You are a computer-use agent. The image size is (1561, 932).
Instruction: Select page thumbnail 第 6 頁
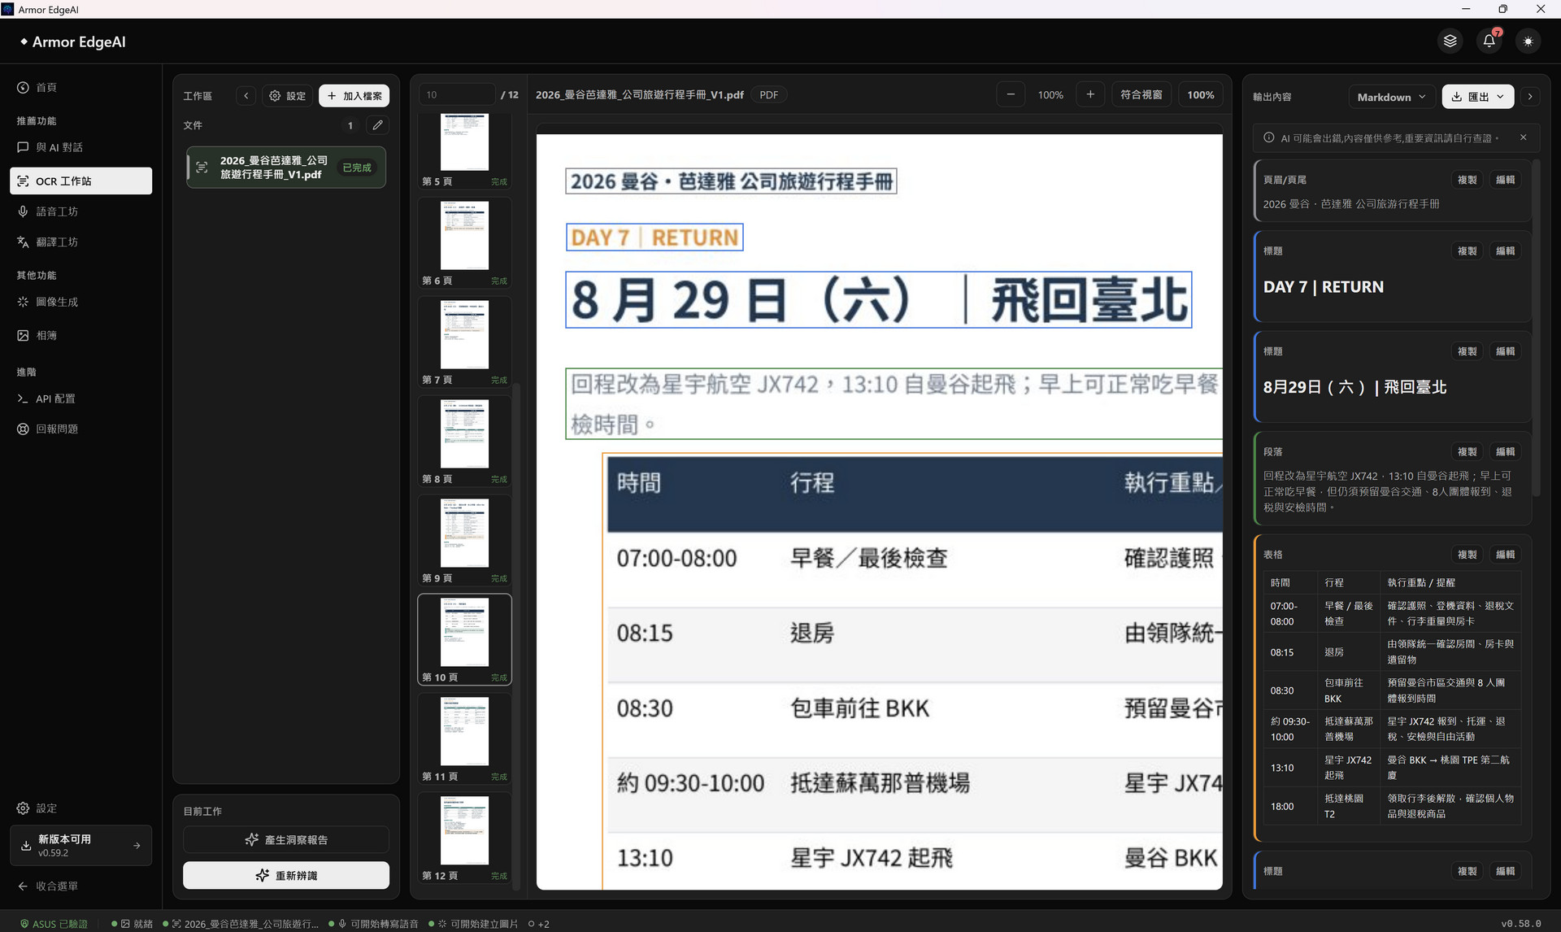(x=464, y=242)
